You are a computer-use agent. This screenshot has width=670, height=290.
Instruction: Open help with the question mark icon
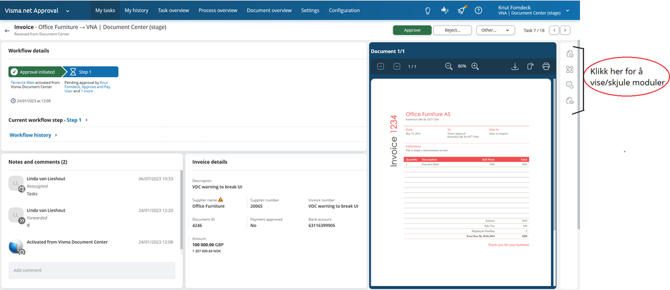click(479, 11)
